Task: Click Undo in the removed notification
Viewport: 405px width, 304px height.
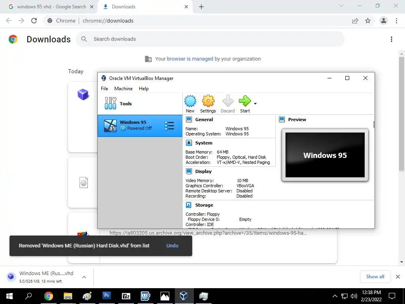Action: [172, 245]
